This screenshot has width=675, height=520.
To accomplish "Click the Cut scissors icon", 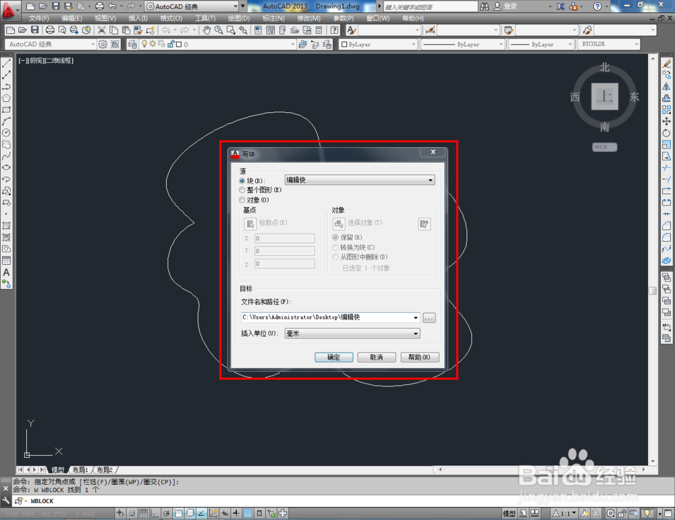I will 102,30.
